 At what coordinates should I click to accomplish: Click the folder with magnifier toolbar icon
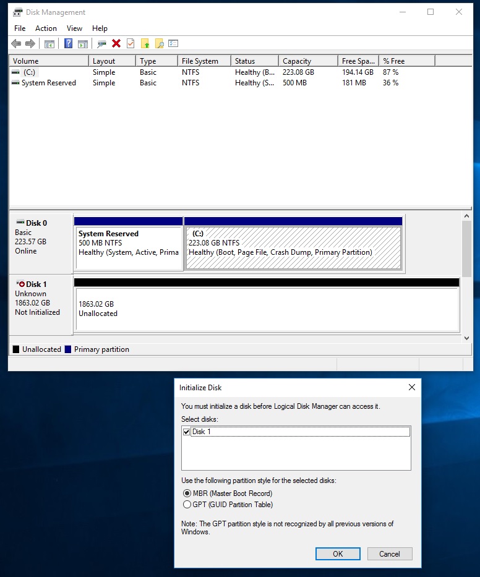point(159,43)
